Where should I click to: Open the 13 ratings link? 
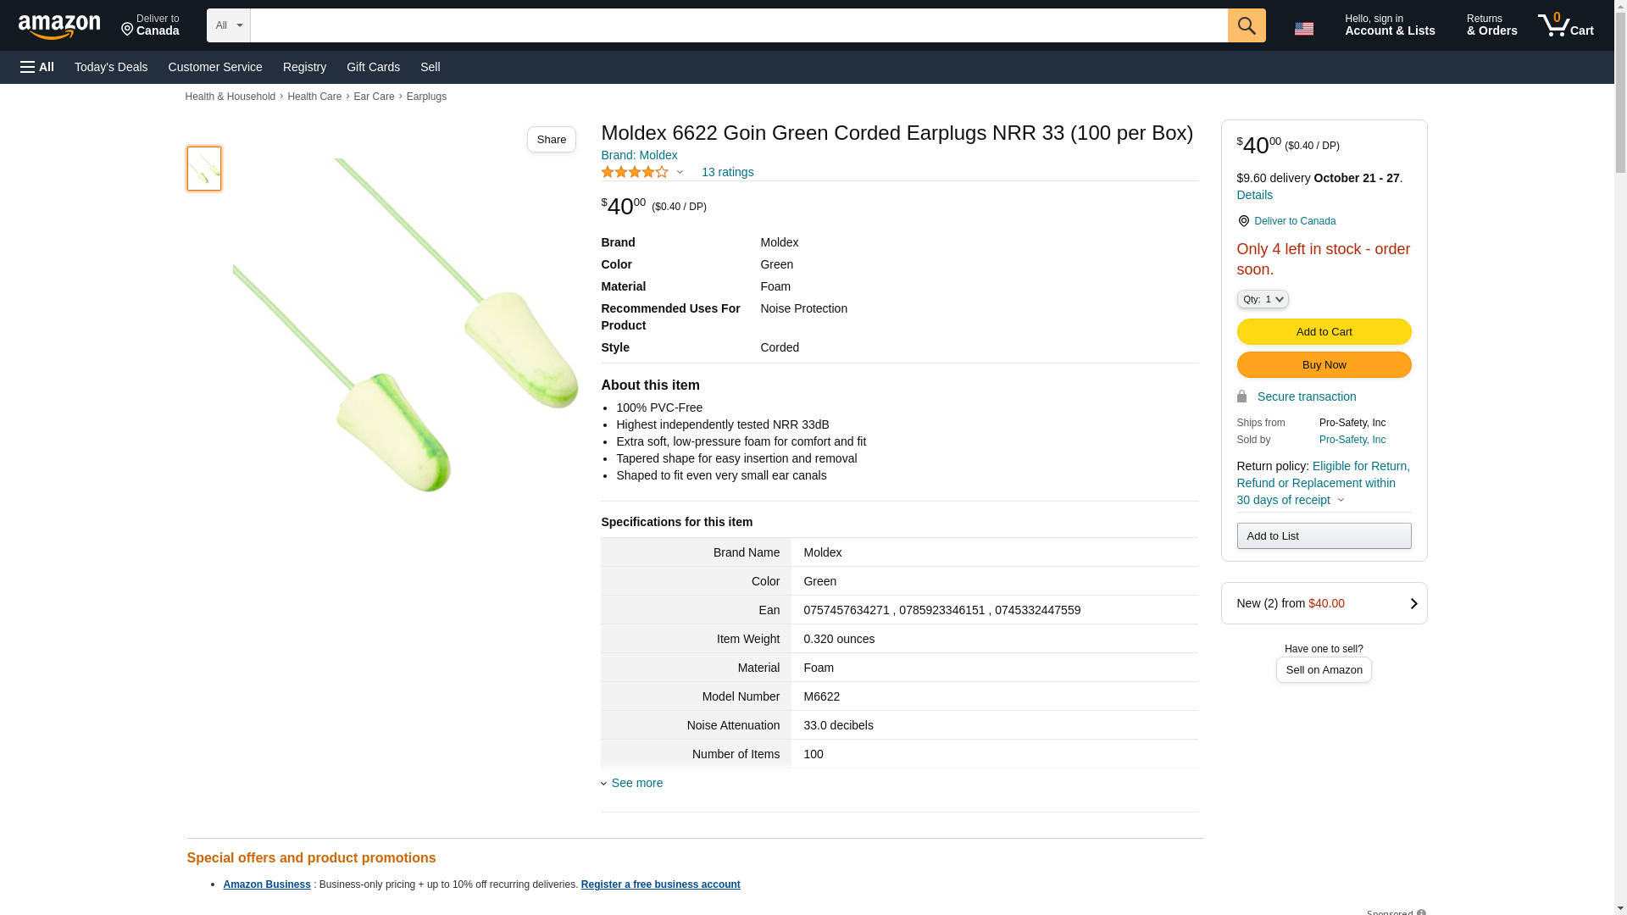click(727, 173)
